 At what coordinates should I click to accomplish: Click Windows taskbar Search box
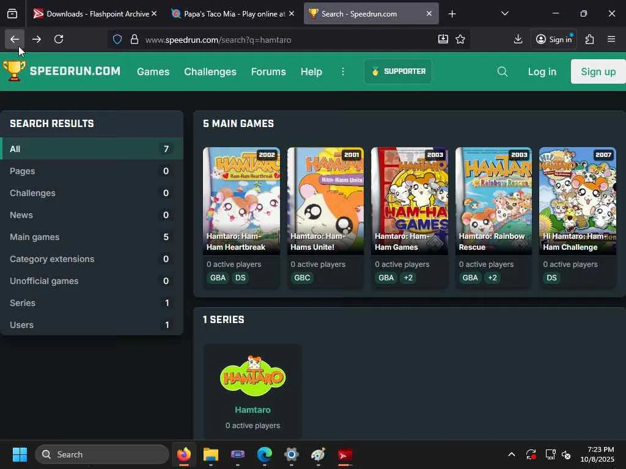[102, 454]
